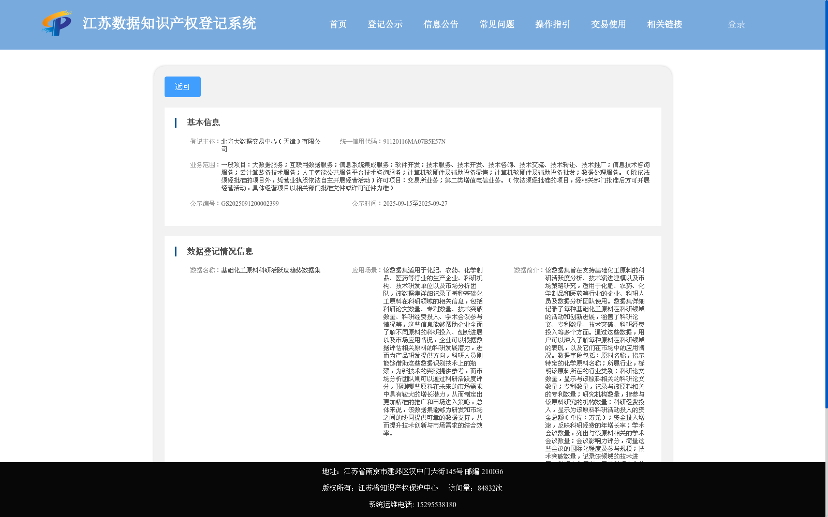The height and width of the screenshot is (517, 828).
Task: Click the 登录 link
Action: [x=736, y=24]
